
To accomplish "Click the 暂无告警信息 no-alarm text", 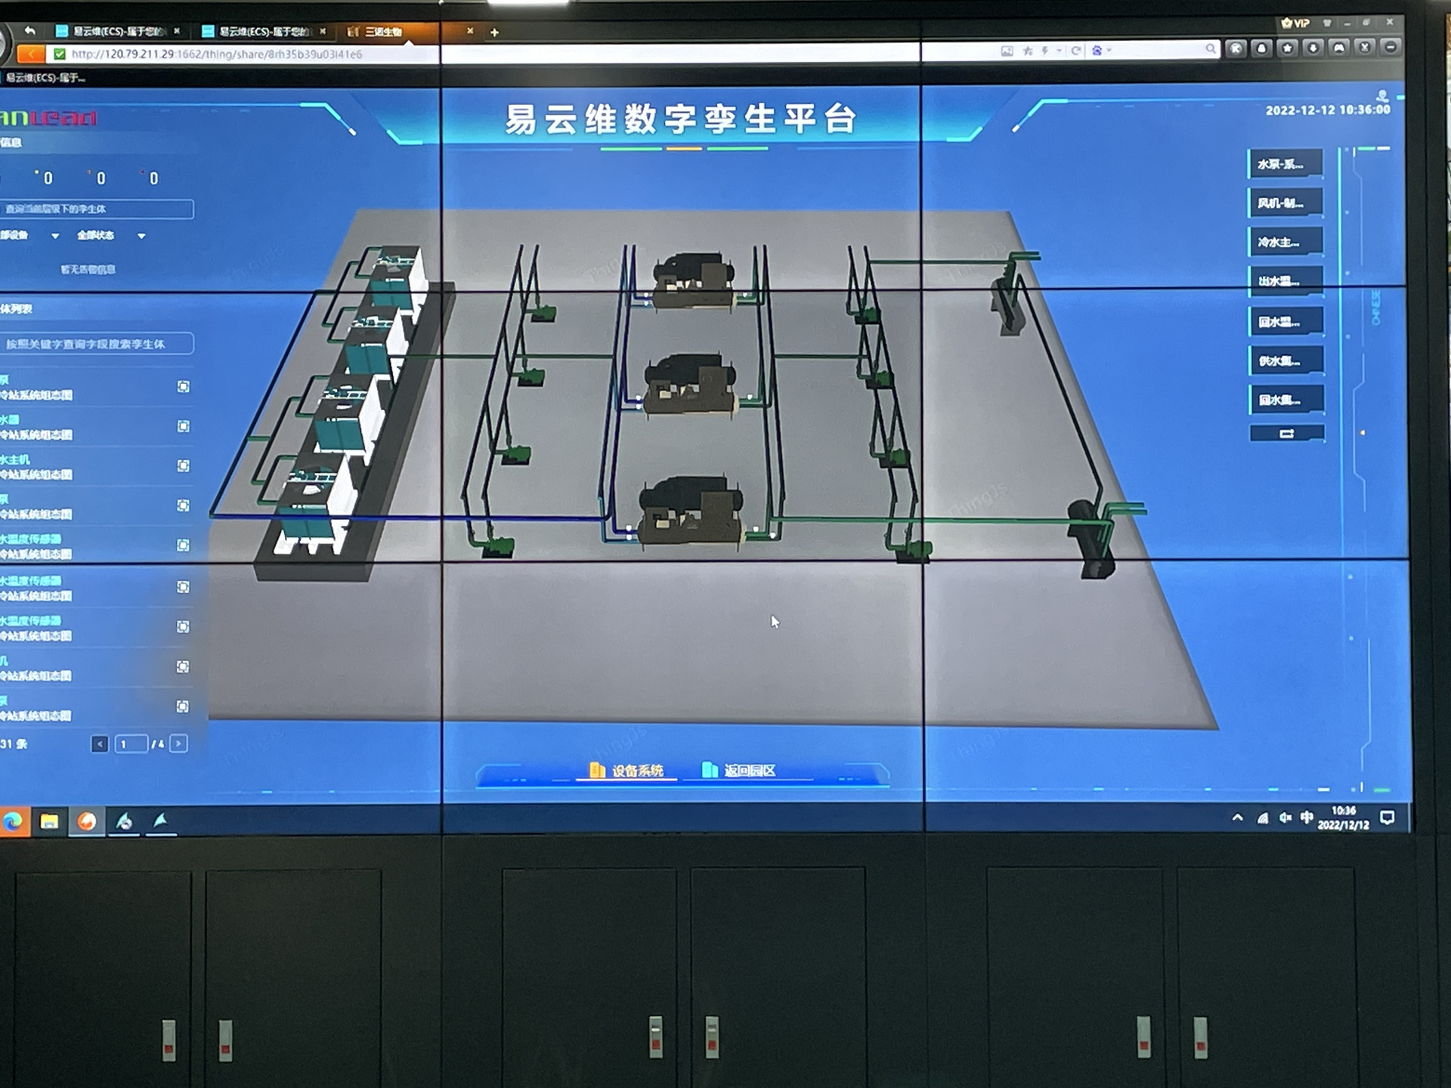I will click(88, 269).
